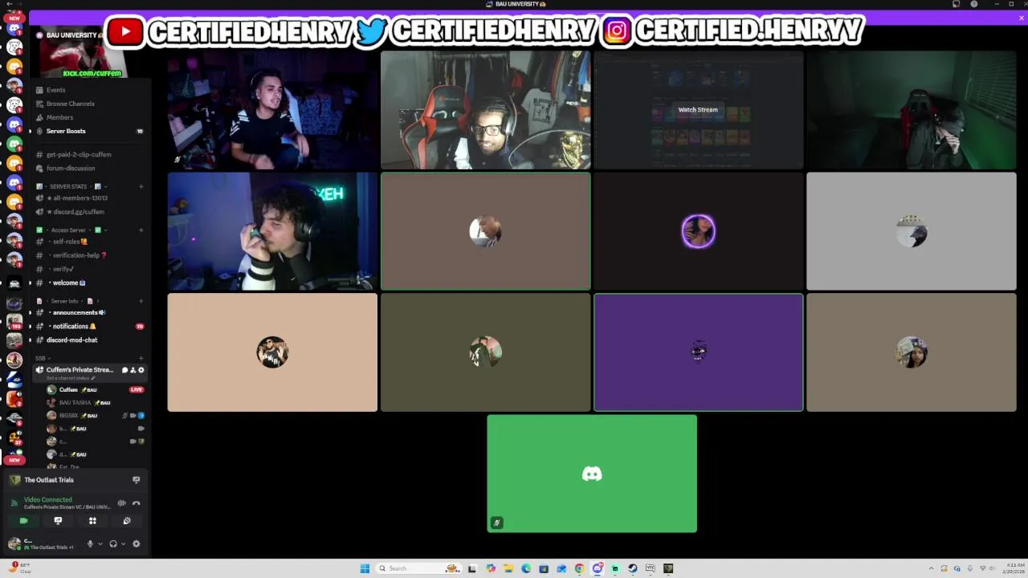Add a channel to the SSB category
The image size is (1028, 578).
tap(141, 358)
